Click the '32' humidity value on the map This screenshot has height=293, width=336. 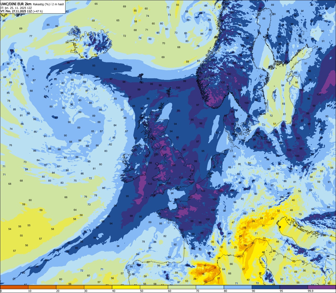(x=278, y=210)
